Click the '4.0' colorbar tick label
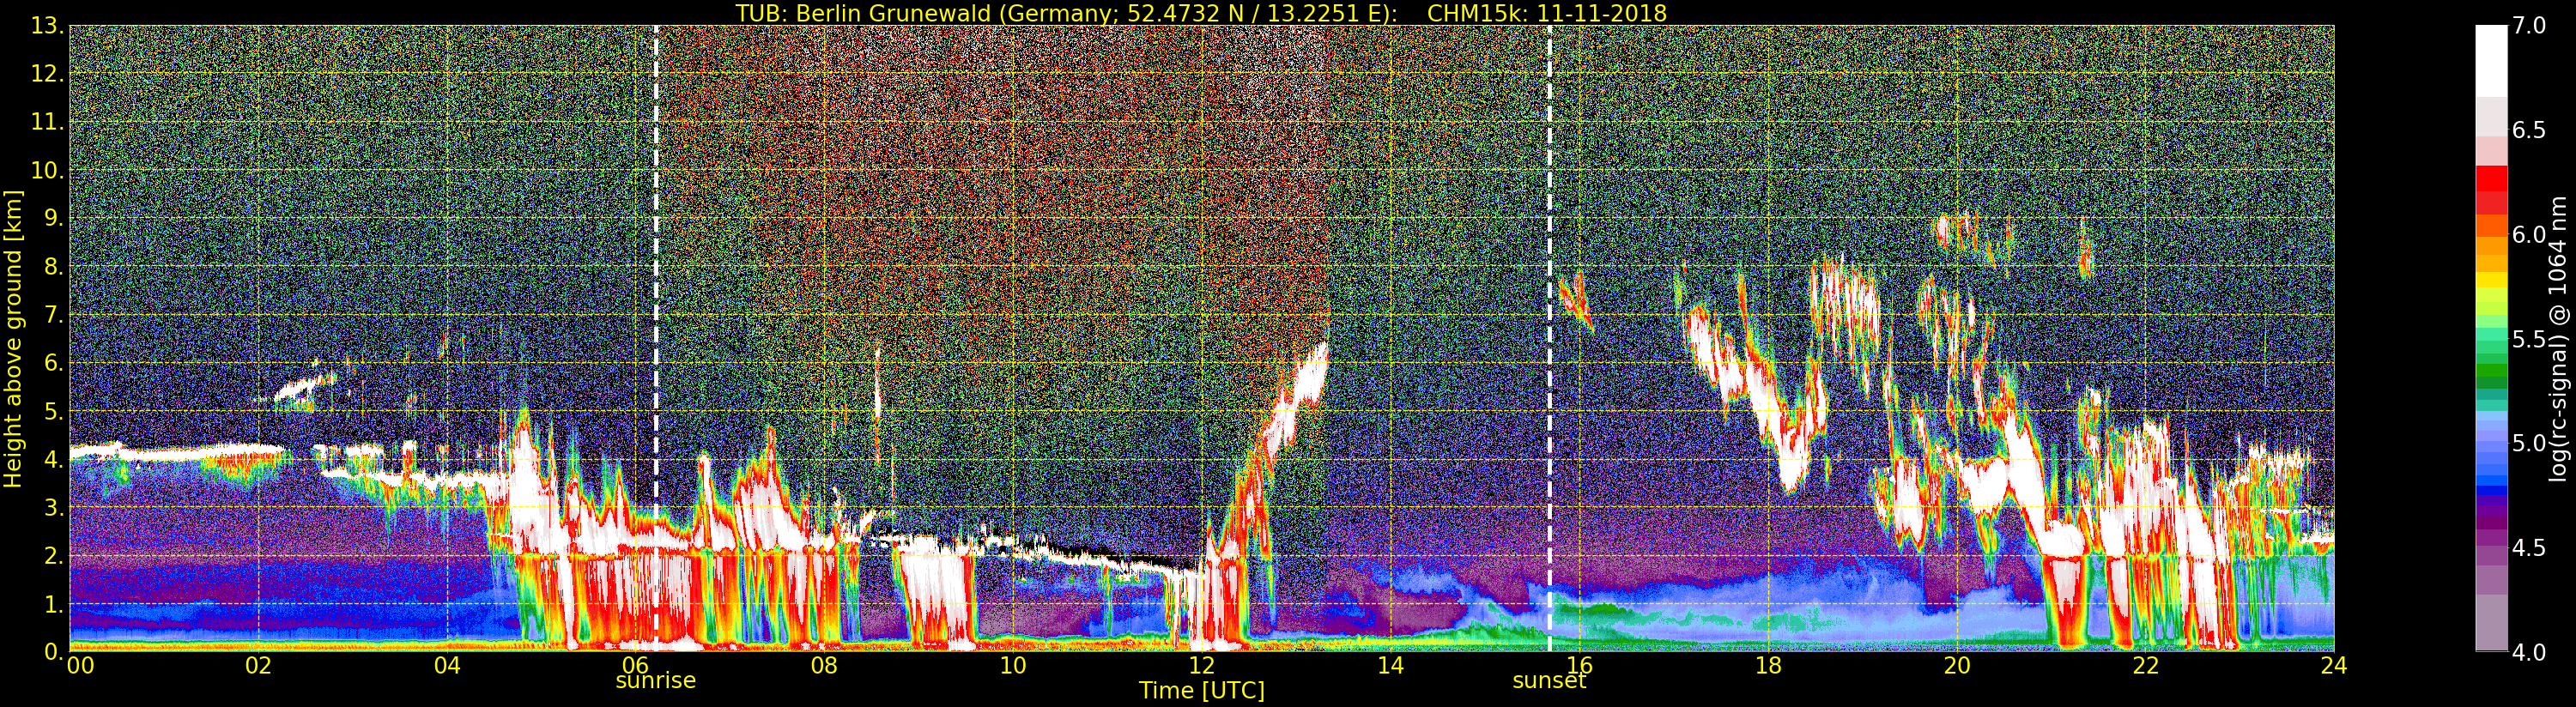The width and height of the screenshot is (2576, 707). tap(2529, 652)
